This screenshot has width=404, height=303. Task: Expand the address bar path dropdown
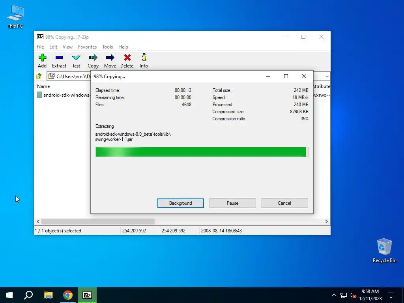click(x=327, y=76)
